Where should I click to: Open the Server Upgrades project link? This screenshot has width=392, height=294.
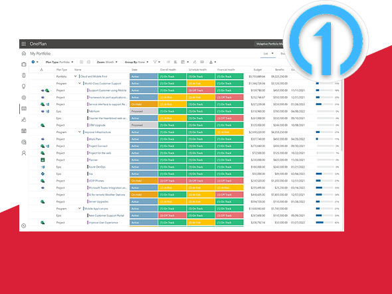(98, 202)
